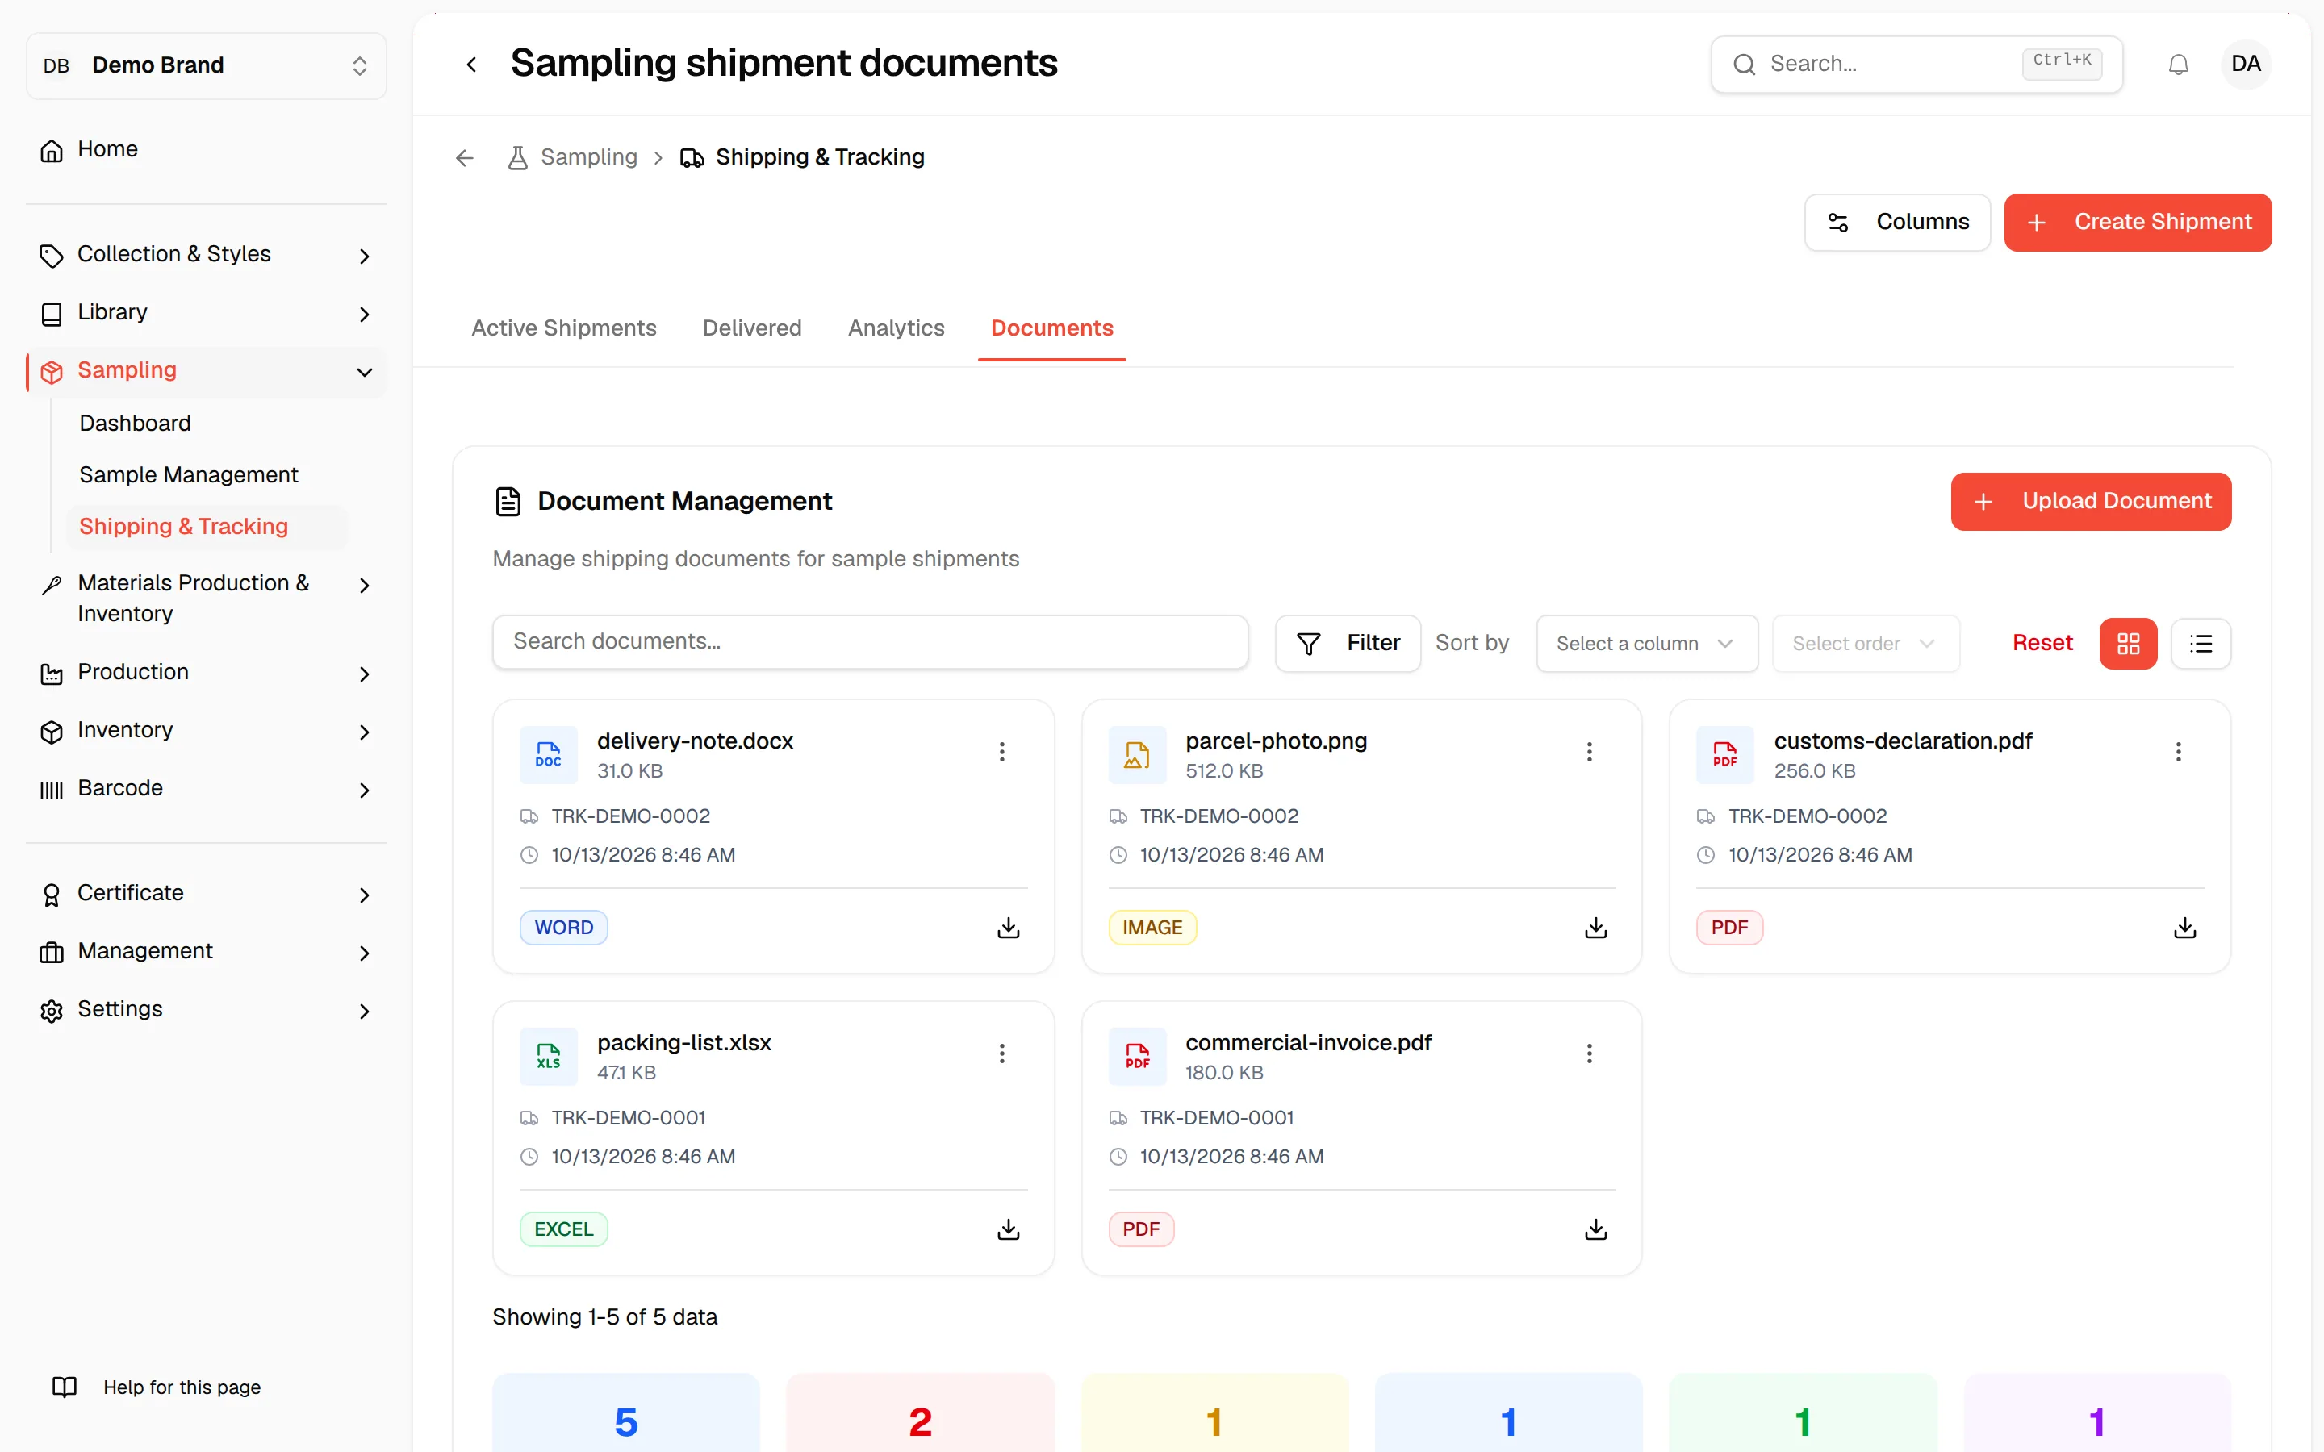Click the XLS file icon of packing-list.xlsx
The image size is (2324, 1452).
click(x=549, y=1057)
